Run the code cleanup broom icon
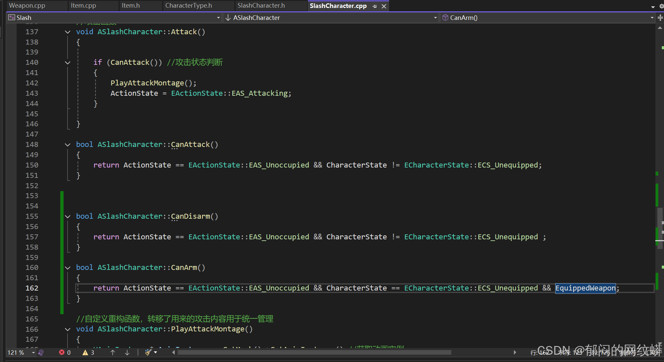664x362 pixels. tap(148, 353)
